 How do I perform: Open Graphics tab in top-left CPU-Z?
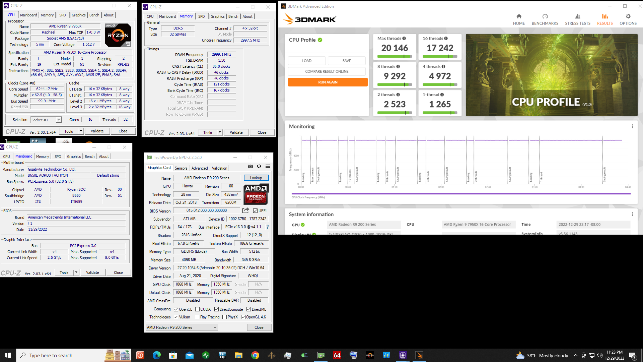[79, 15]
